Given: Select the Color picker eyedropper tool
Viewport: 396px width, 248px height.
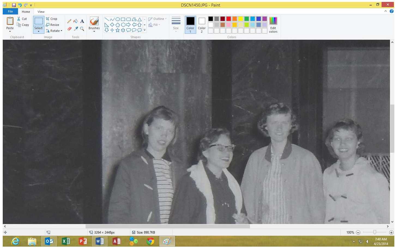Looking at the screenshot, I should coord(76,29).
